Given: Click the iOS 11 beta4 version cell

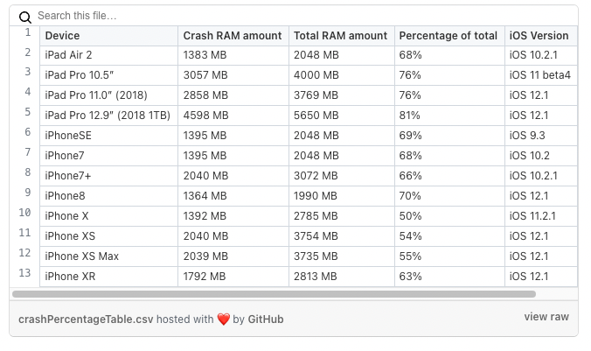Looking at the screenshot, I should point(540,75).
